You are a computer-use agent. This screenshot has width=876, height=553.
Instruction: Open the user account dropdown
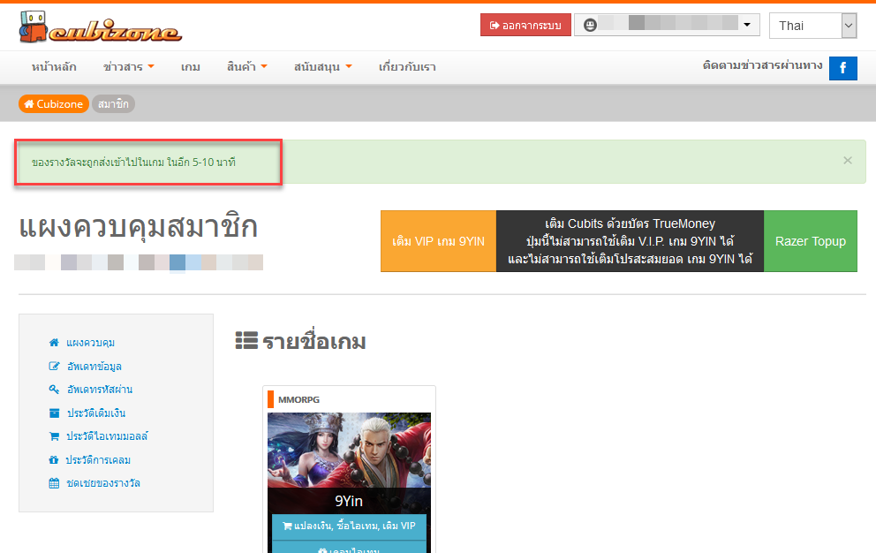click(x=667, y=25)
